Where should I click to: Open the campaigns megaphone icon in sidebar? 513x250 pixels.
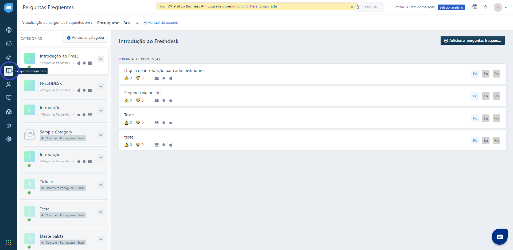click(x=9, y=57)
